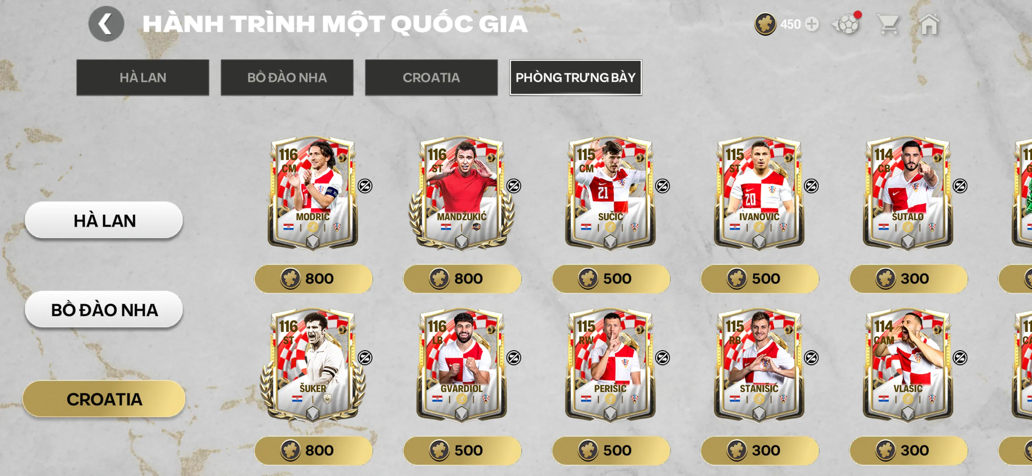
Task: Choose Hà Lan in left sidebar
Action: [104, 220]
